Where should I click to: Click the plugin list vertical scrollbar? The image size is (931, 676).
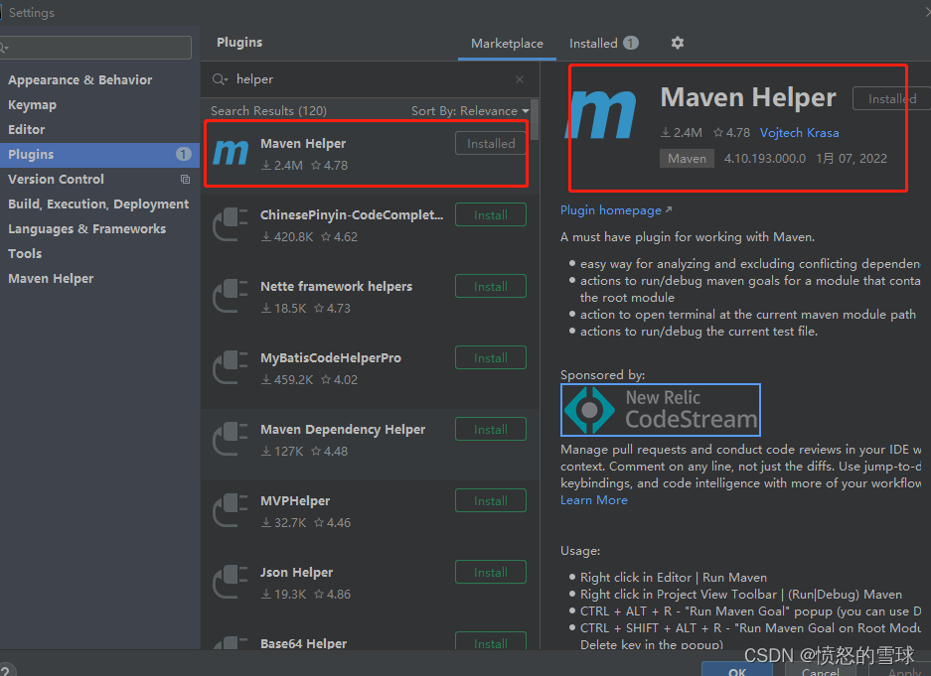coord(535,120)
